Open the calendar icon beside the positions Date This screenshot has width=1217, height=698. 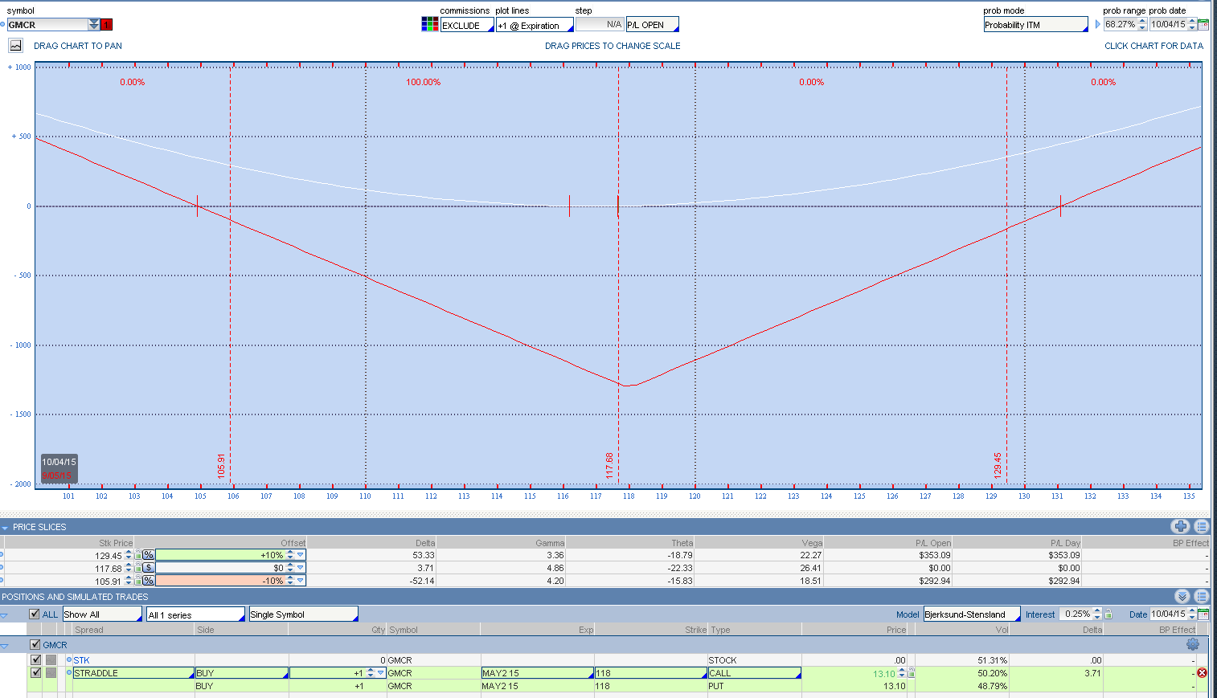[1203, 614]
